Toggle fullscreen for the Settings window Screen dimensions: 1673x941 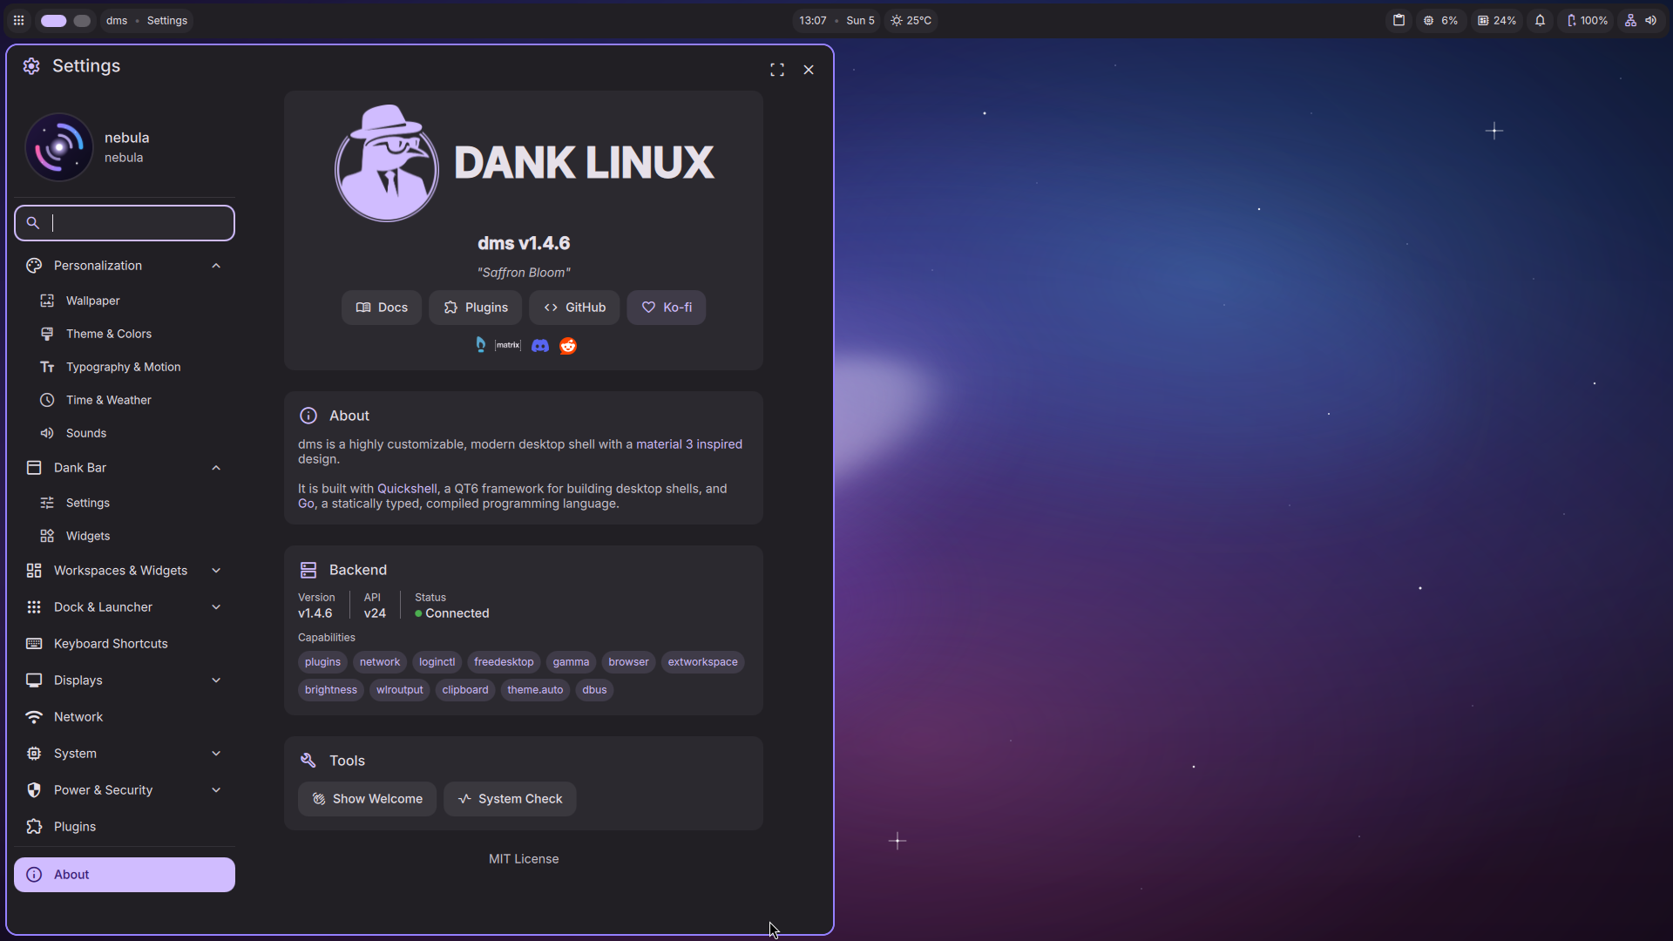(x=777, y=70)
